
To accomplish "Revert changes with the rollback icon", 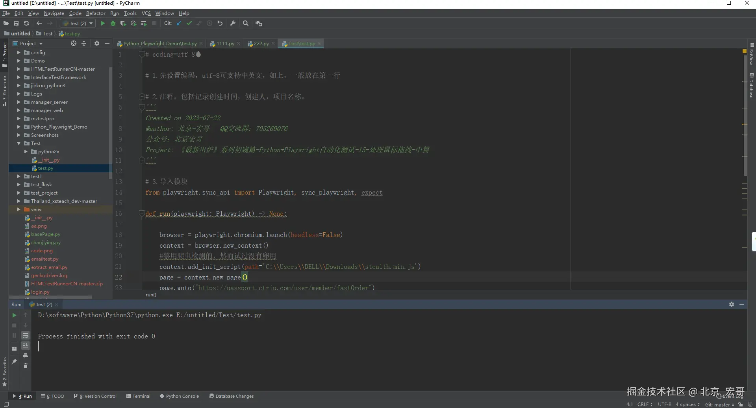I will click(x=220, y=24).
